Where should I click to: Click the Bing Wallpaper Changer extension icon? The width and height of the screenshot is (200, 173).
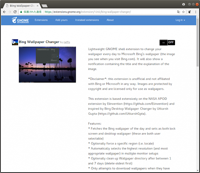15,42
